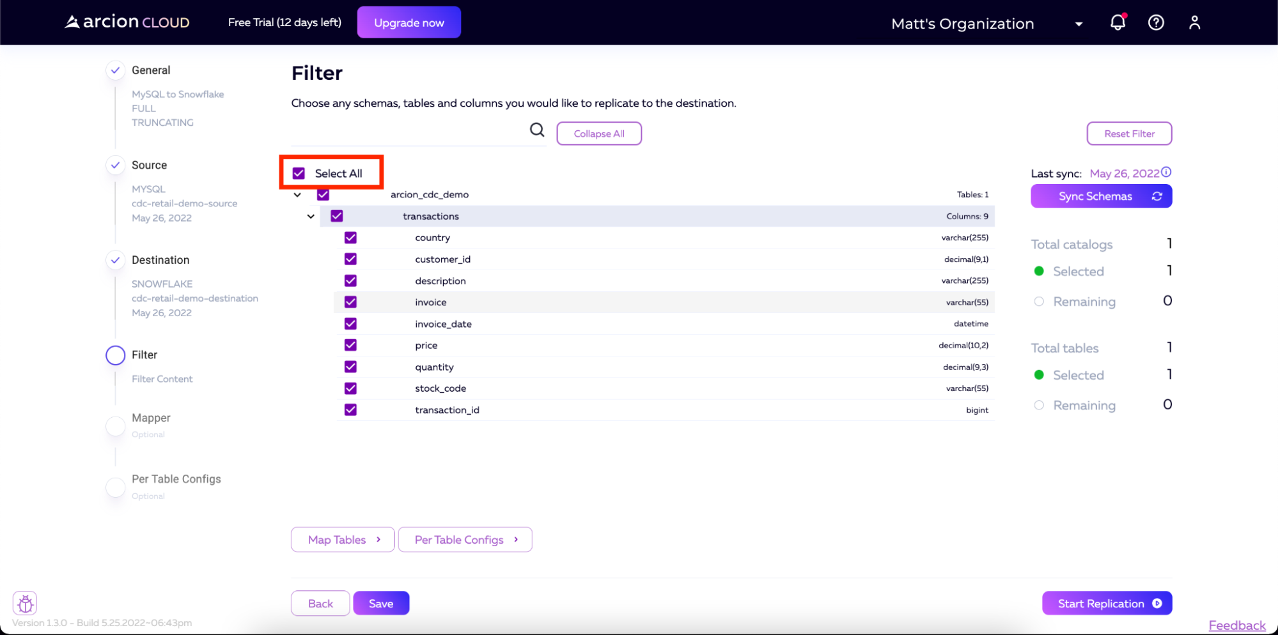Screen dimensions: 1278x635
Task: Uncheck the price column checkbox
Action: pyautogui.click(x=350, y=345)
